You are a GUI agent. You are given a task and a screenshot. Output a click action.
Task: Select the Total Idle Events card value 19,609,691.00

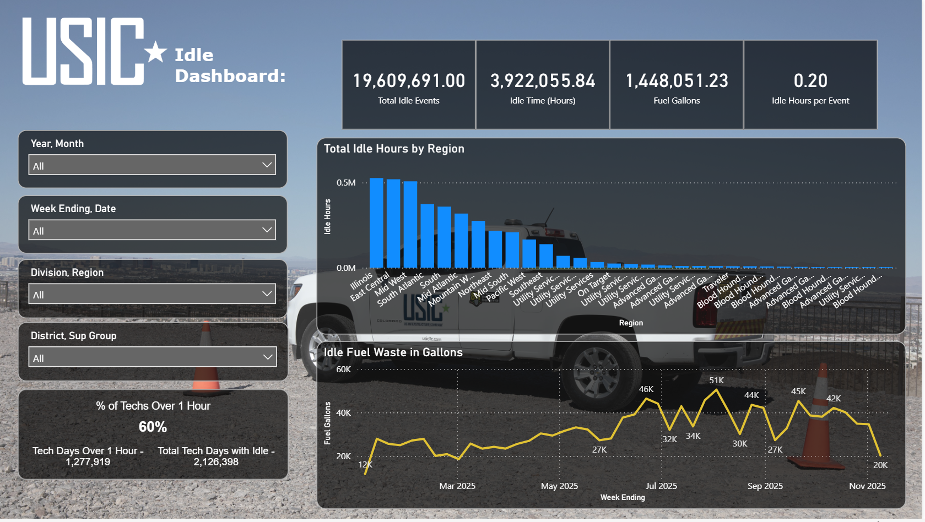(x=409, y=81)
